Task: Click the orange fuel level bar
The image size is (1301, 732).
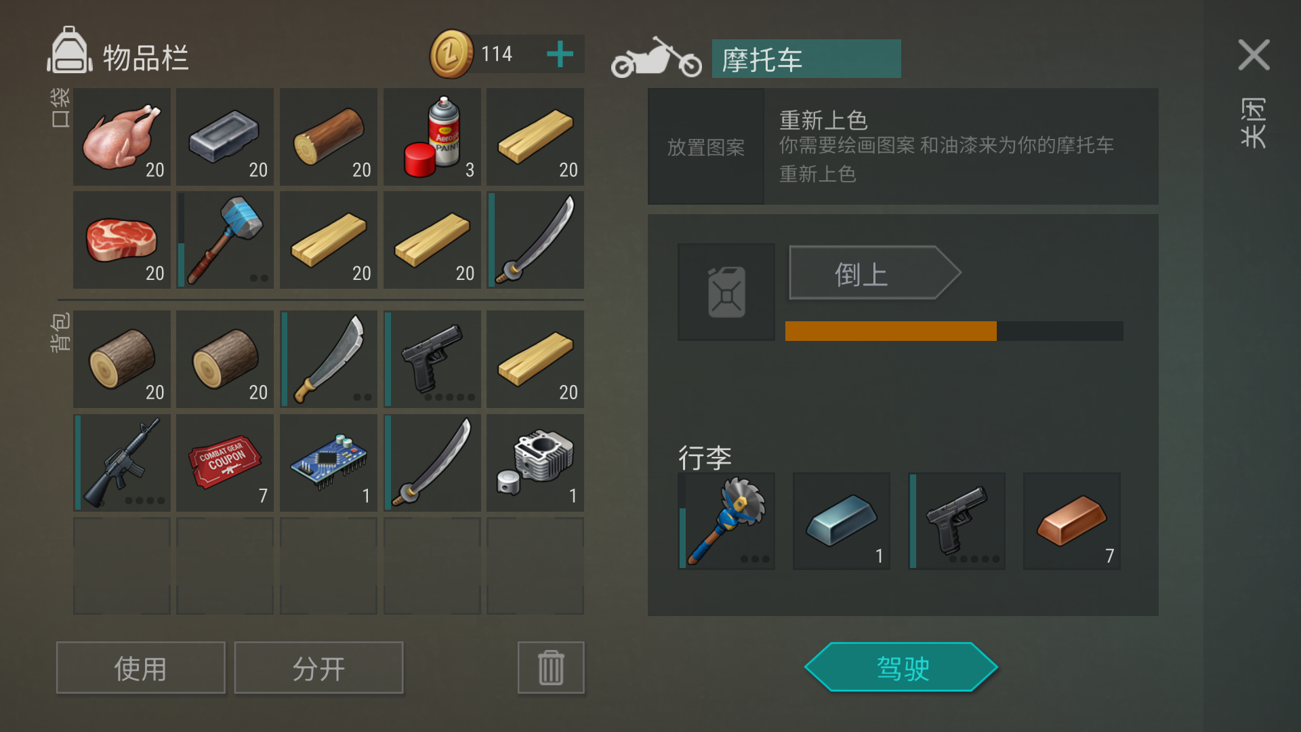Action: tap(891, 331)
